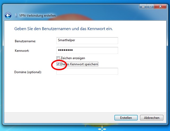Click the VPN connection icon in title

tap(16, 16)
